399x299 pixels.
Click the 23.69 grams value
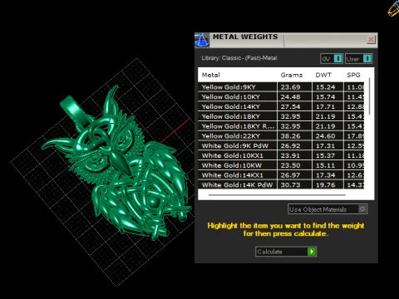point(290,87)
